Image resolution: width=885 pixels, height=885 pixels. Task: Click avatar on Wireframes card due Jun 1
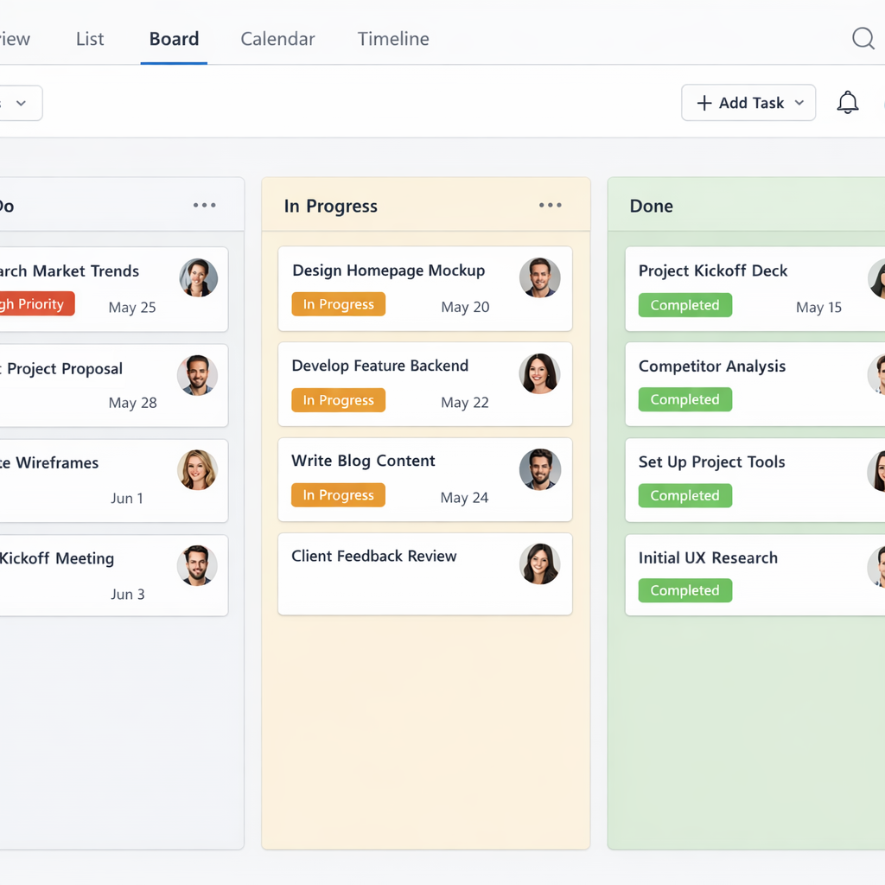198,470
